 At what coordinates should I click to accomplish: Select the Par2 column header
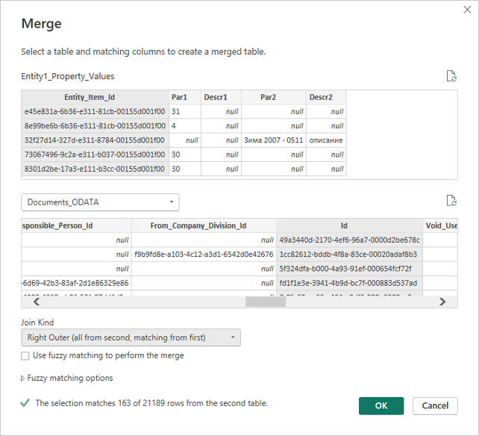click(x=273, y=97)
